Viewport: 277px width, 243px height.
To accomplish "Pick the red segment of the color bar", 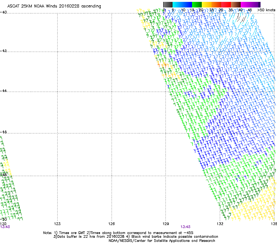I will (226, 4).
